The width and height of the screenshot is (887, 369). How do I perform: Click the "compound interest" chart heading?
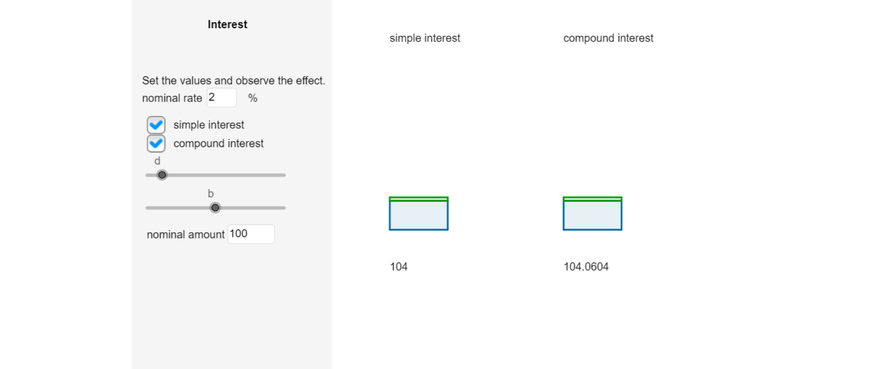pos(608,38)
